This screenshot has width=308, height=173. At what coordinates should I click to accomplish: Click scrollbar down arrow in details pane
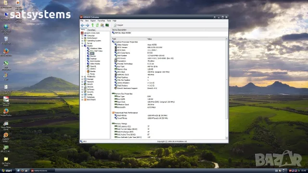click(227, 138)
